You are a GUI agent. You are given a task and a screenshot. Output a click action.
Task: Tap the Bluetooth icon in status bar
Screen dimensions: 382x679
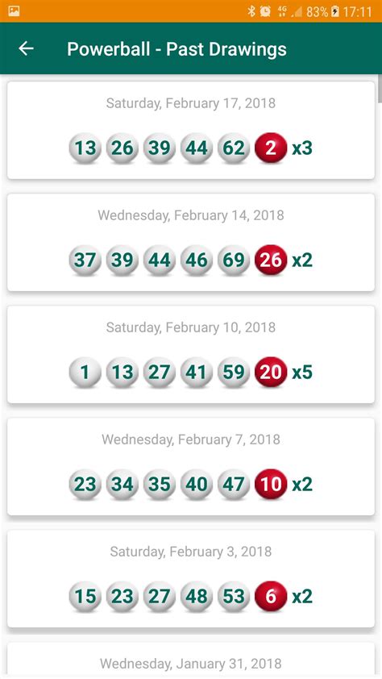point(251,11)
